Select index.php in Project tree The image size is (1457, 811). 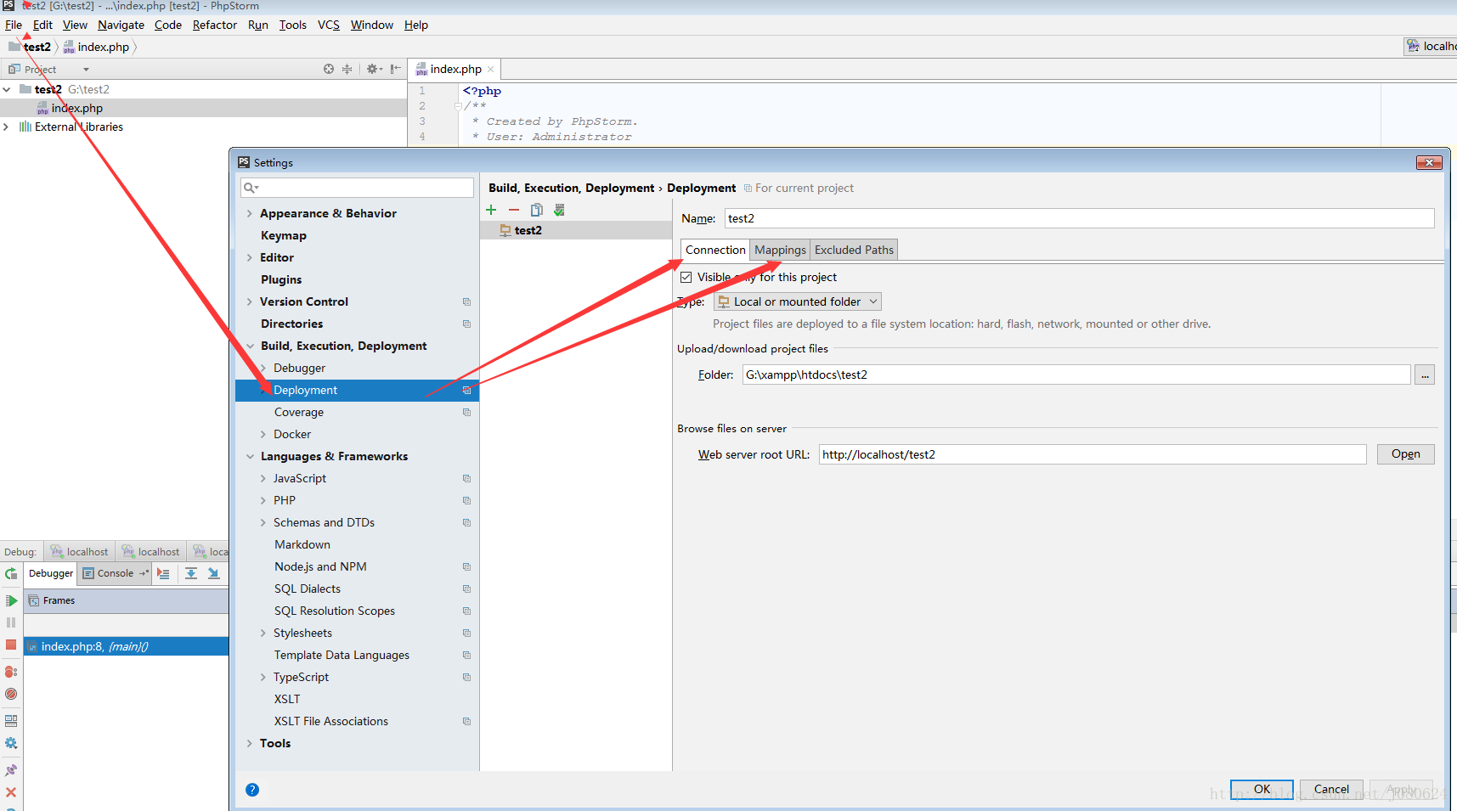click(204, 108)
